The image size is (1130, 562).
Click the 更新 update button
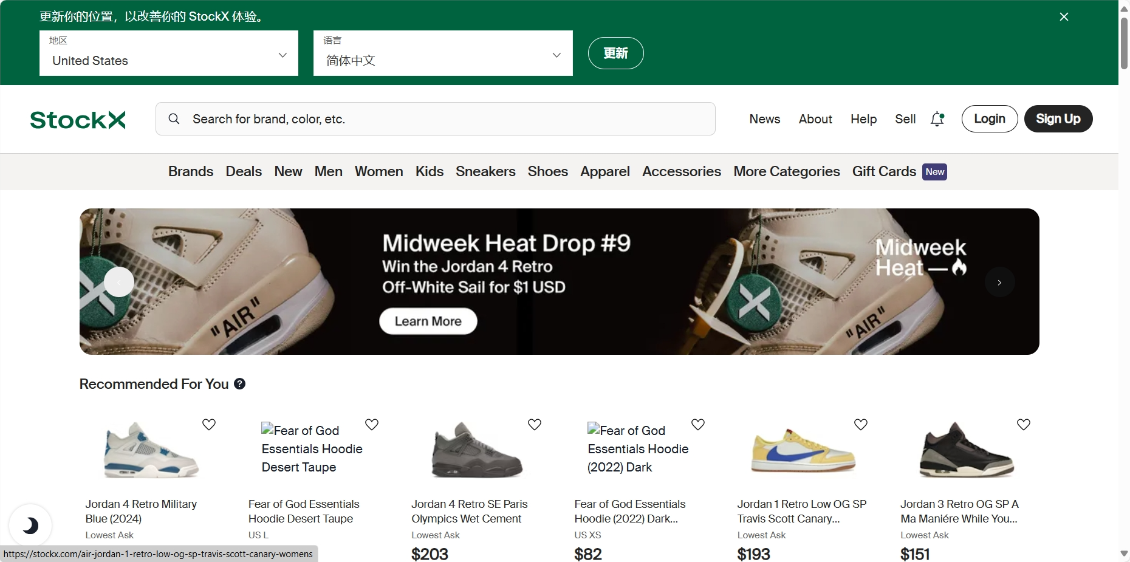(615, 53)
